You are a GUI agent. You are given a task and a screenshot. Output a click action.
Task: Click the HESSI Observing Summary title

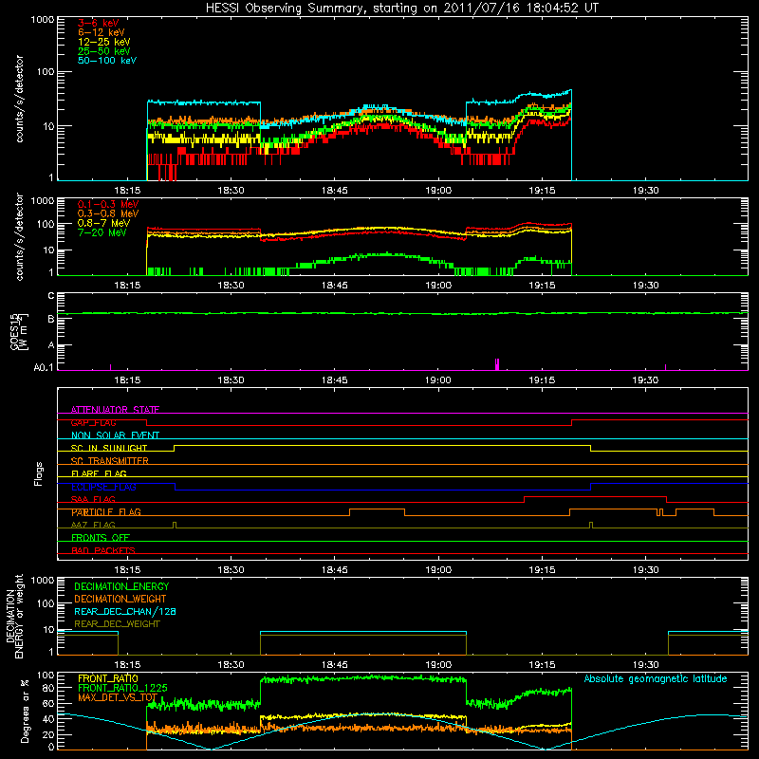tap(402, 9)
